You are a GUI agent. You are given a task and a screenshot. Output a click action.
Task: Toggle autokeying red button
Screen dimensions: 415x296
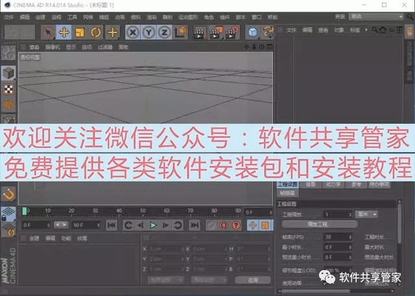click(x=224, y=225)
